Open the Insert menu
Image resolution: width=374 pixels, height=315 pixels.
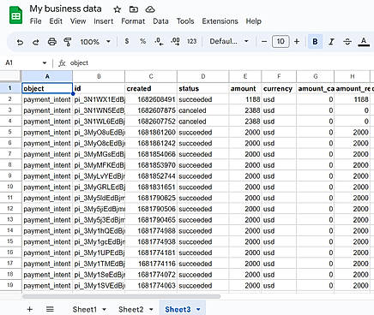pyautogui.click(x=104, y=21)
